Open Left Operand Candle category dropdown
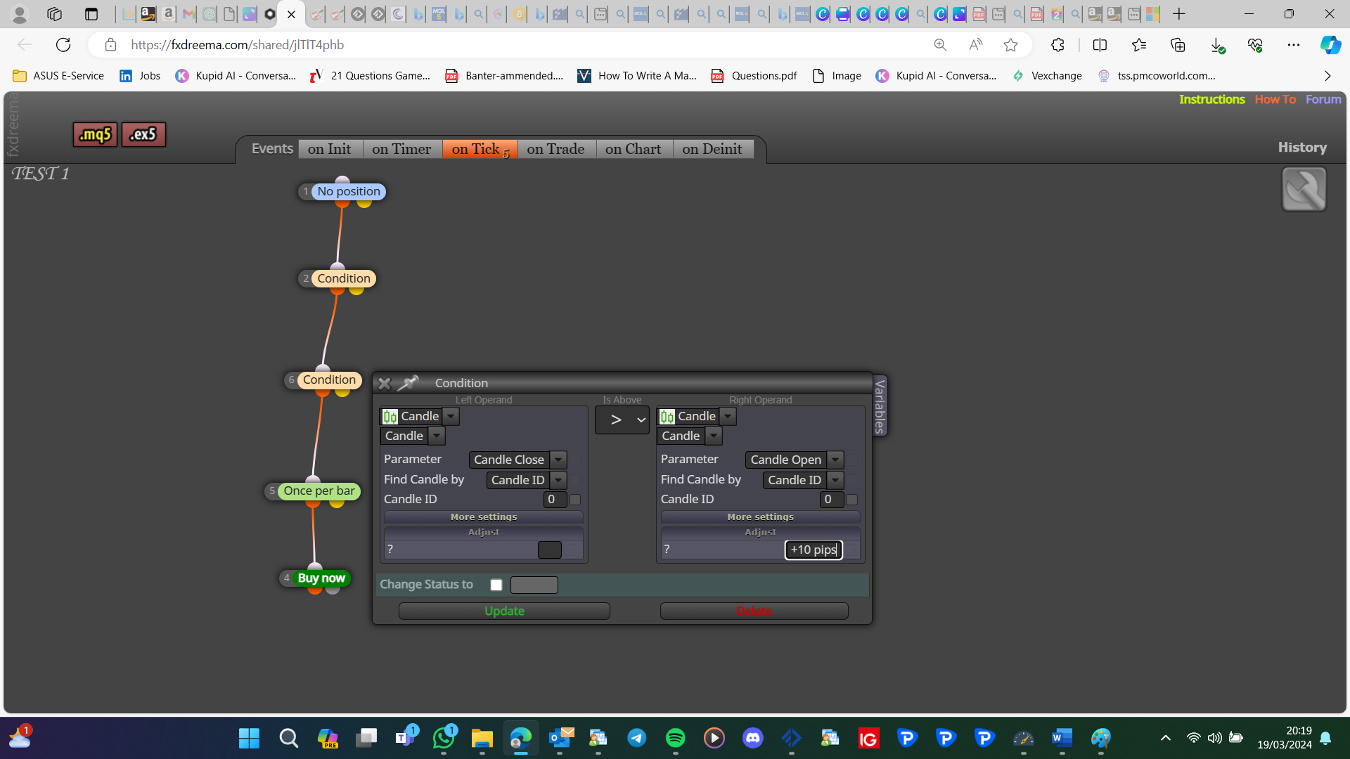 (451, 417)
